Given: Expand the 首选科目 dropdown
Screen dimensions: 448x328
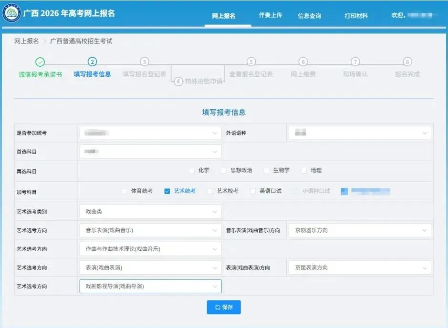Looking at the screenshot, I should 151,152.
